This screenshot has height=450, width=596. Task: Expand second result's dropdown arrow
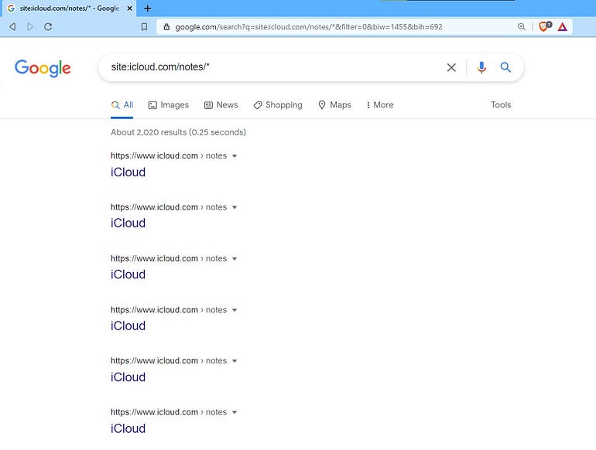(x=235, y=207)
